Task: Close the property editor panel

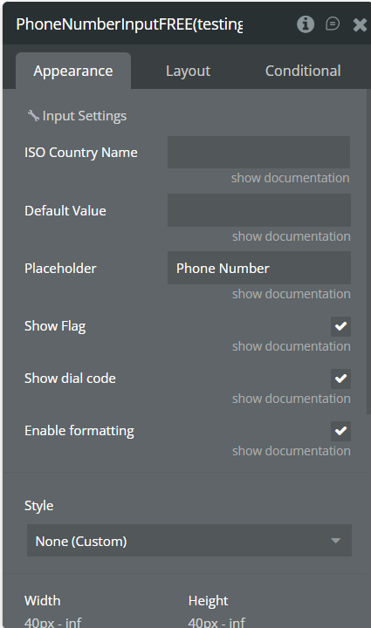Action: tap(360, 24)
